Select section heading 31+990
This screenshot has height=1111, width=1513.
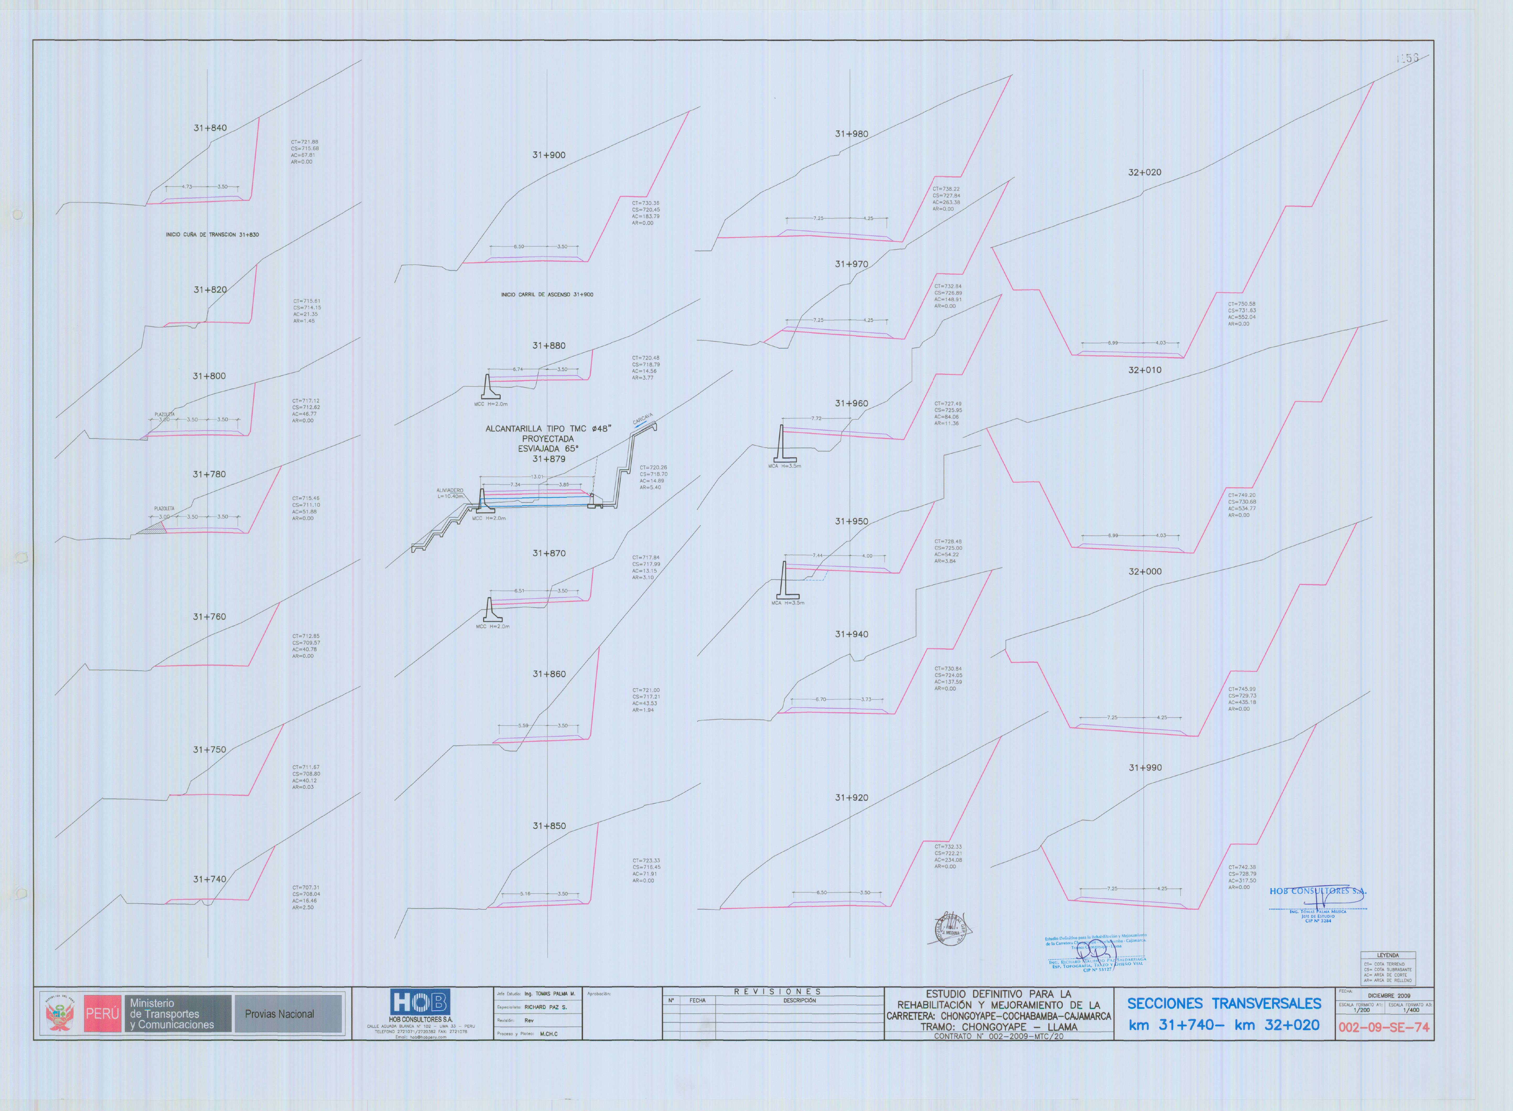pyautogui.click(x=1145, y=767)
